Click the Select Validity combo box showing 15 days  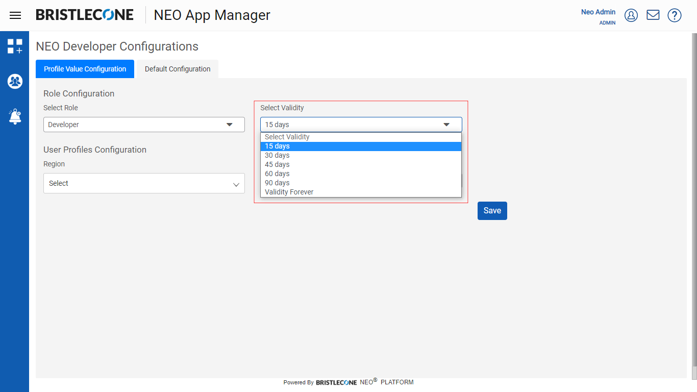coord(361,125)
